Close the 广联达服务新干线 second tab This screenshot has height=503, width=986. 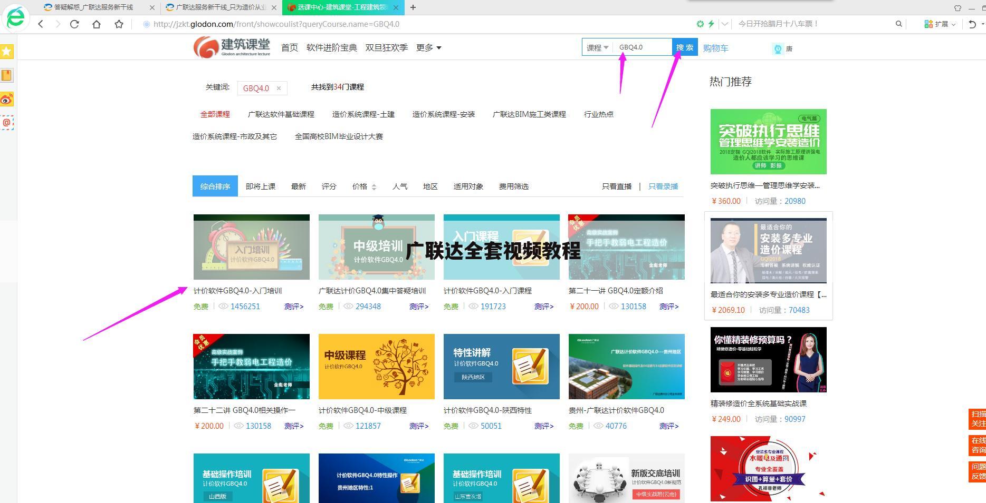pyautogui.click(x=274, y=7)
